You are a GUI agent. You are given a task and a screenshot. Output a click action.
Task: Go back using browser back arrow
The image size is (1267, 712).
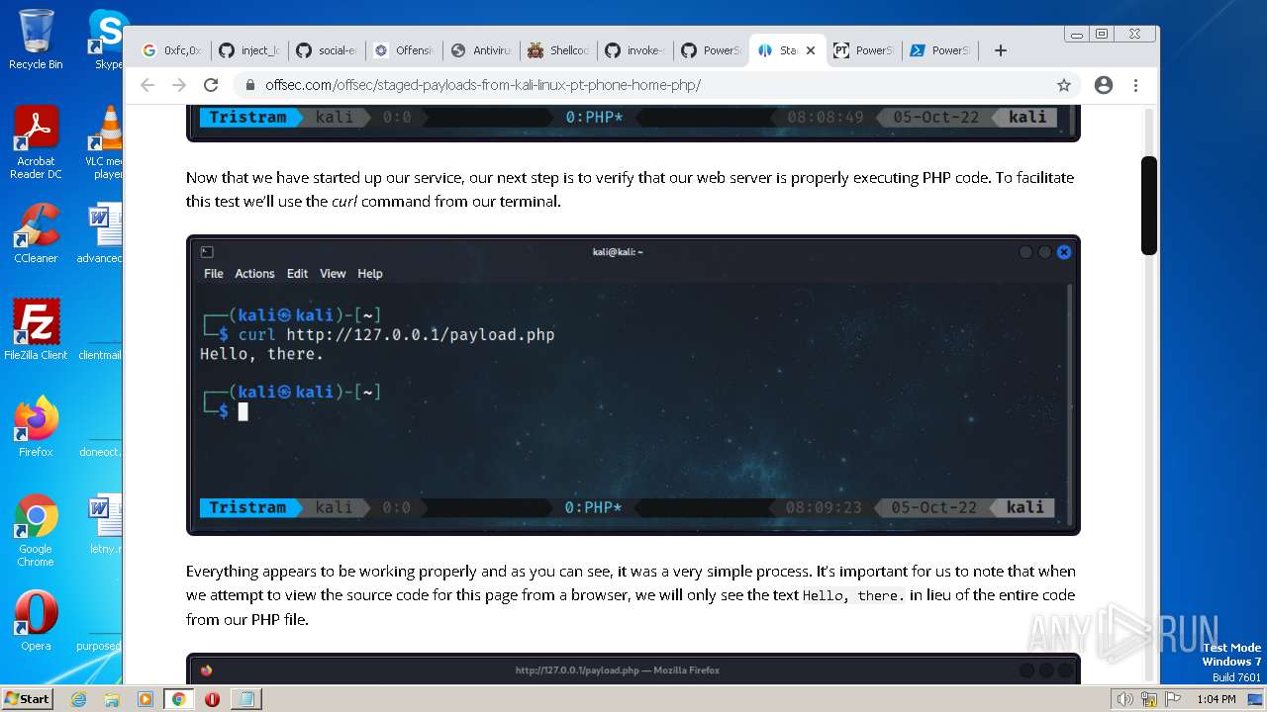point(147,85)
